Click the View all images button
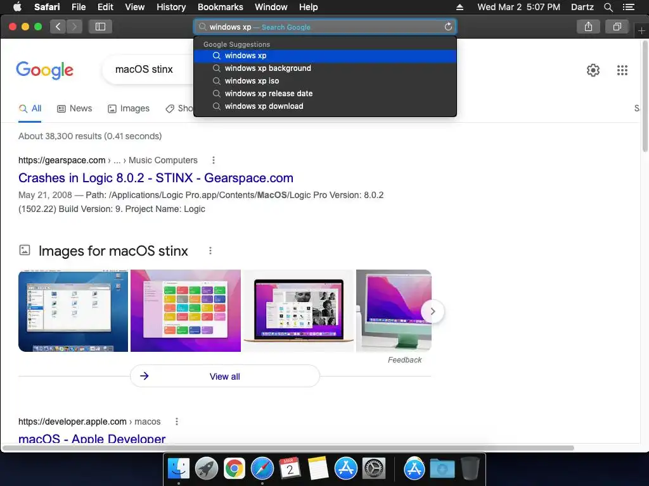The image size is (649, 486). [225, 376]
